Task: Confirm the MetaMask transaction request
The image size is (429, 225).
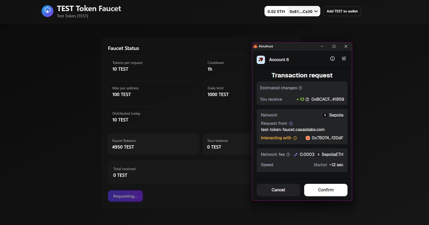Action: [x=326, y=190]
